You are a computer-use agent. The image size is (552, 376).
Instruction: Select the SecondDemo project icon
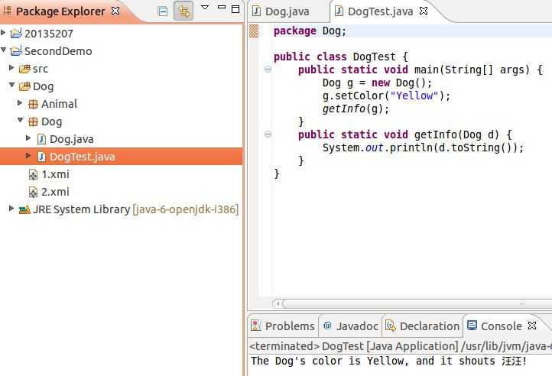16,50
